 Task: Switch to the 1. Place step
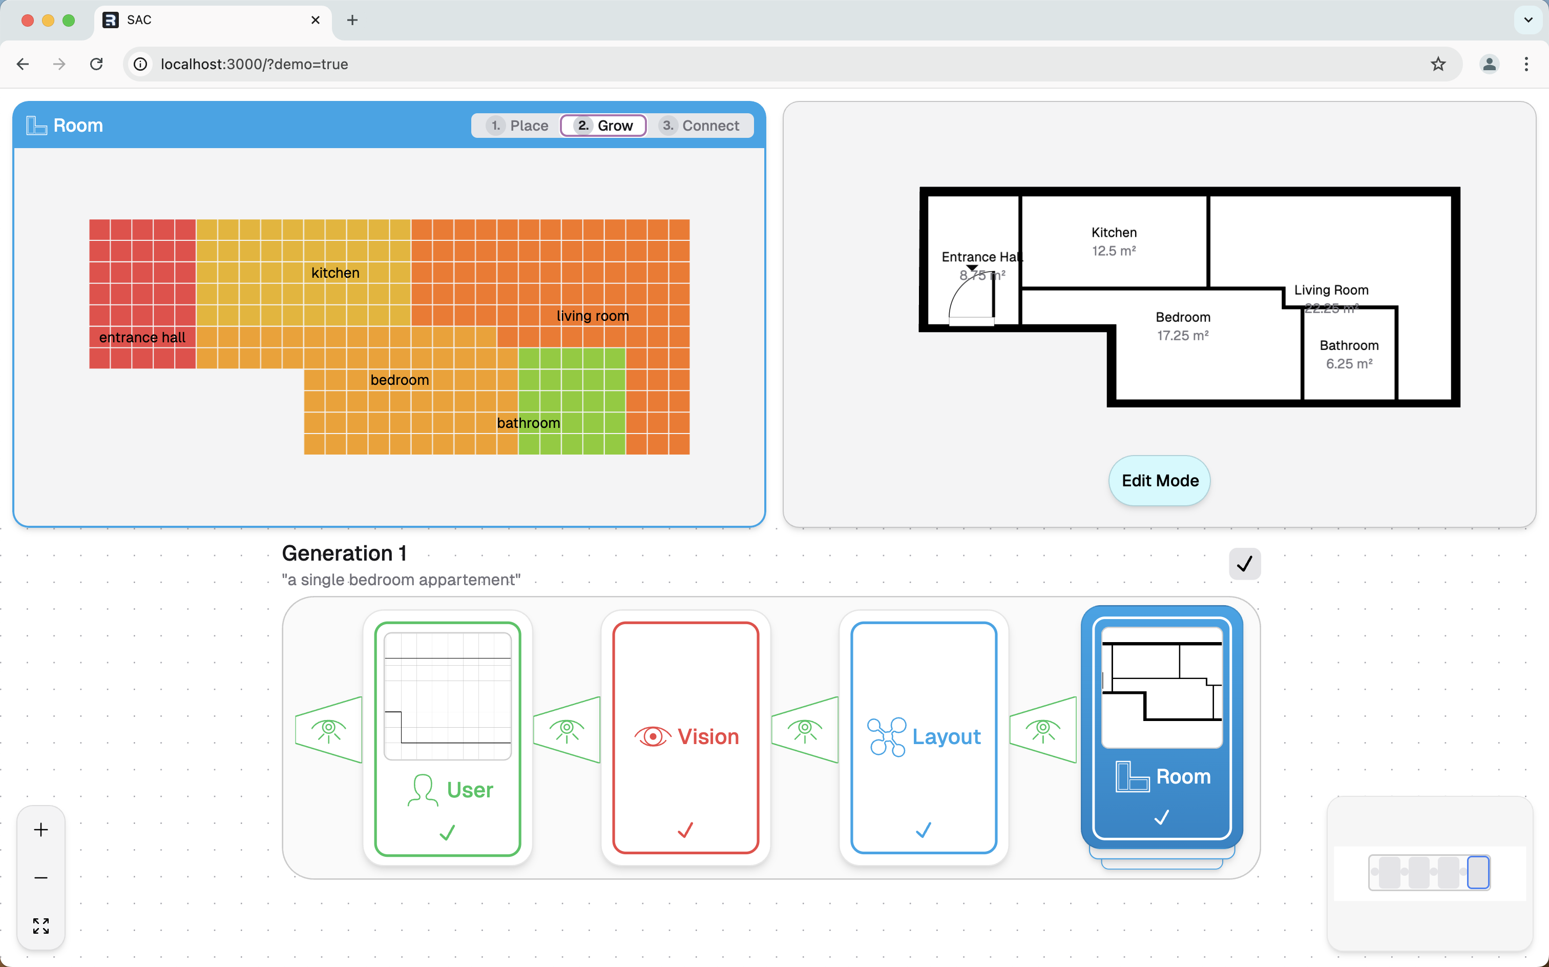tap(517, 126)
